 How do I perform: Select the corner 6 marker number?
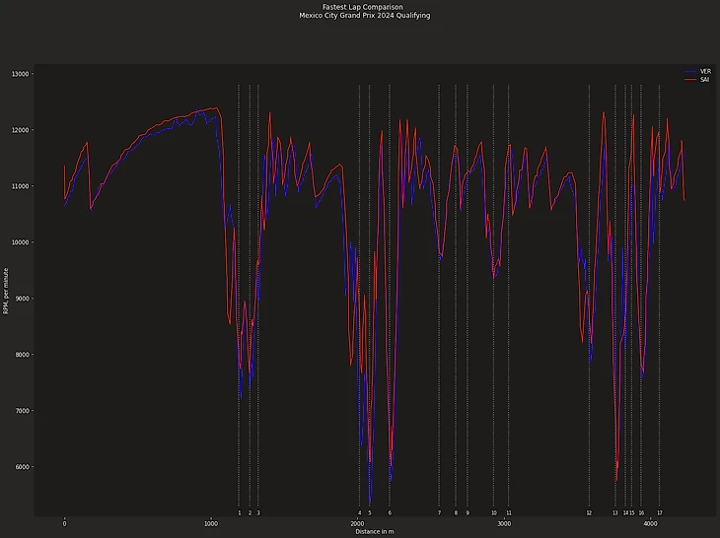coord(390,513)
